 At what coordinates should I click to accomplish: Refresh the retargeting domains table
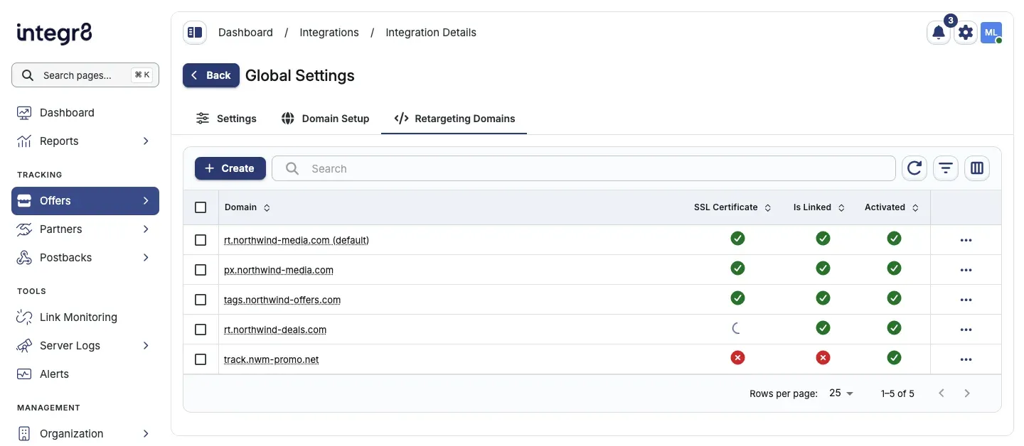[x=914, y=168]
